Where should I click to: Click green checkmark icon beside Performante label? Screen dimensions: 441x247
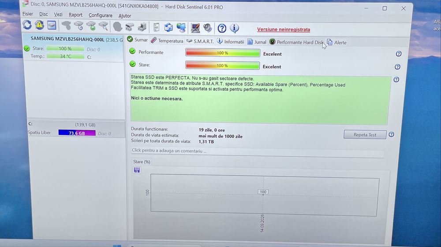[132, 52]
